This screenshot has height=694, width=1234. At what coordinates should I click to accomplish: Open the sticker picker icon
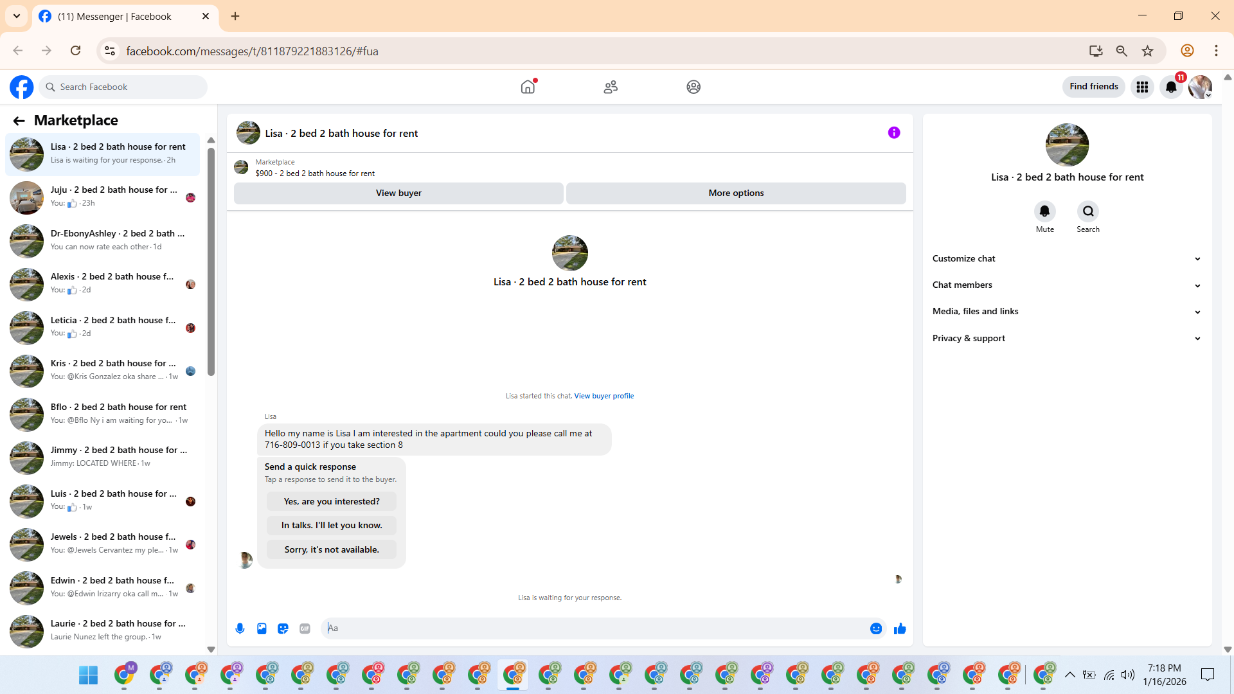(283, 628)
